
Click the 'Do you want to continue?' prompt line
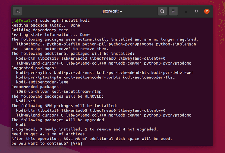coord(47,144)
